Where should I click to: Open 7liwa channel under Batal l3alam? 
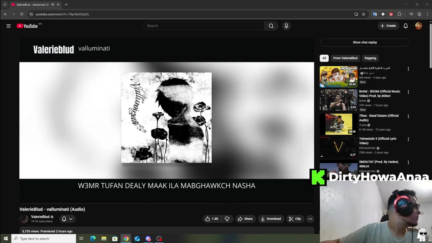click(x=363, y=125)
